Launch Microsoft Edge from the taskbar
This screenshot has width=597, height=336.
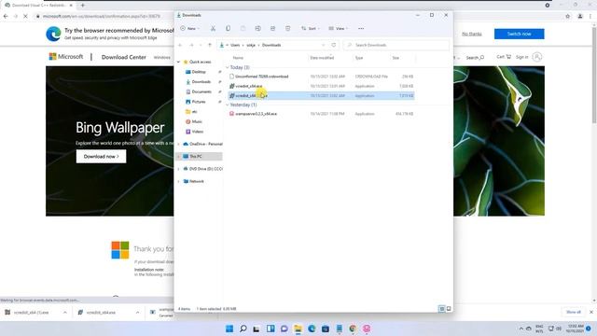point(312,329)
